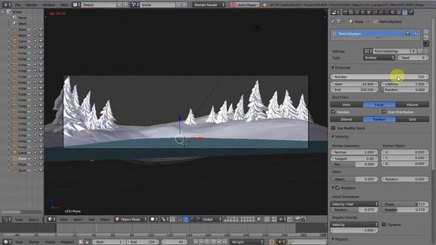Screen dimensions: 436x245
Task: Open the File menu
Action: tap(18, 5)
